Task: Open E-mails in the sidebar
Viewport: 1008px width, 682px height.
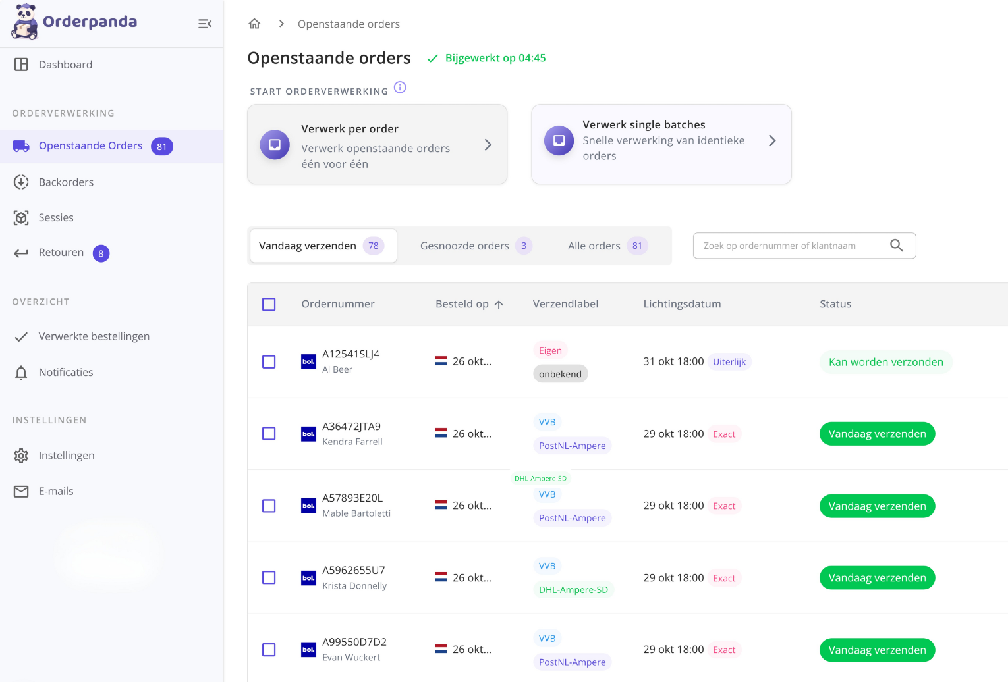Action: click(x=56, y=491)
